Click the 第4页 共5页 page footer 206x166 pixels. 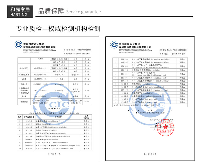pos(54,154)
